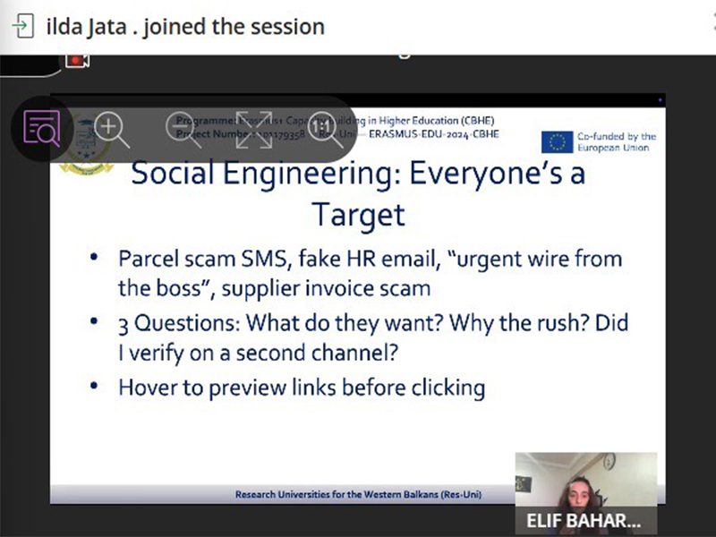
Task: Zoom out with the minus magnifier
Action: click(183, 129)
